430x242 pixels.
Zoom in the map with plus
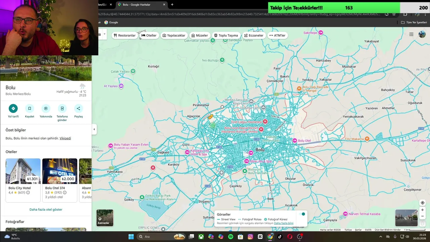click(x=423, y=210)
